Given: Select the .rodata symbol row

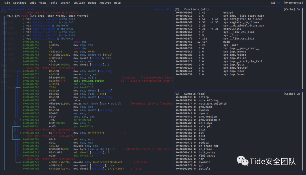Looking at the screenshot, I should click(192, 143).
